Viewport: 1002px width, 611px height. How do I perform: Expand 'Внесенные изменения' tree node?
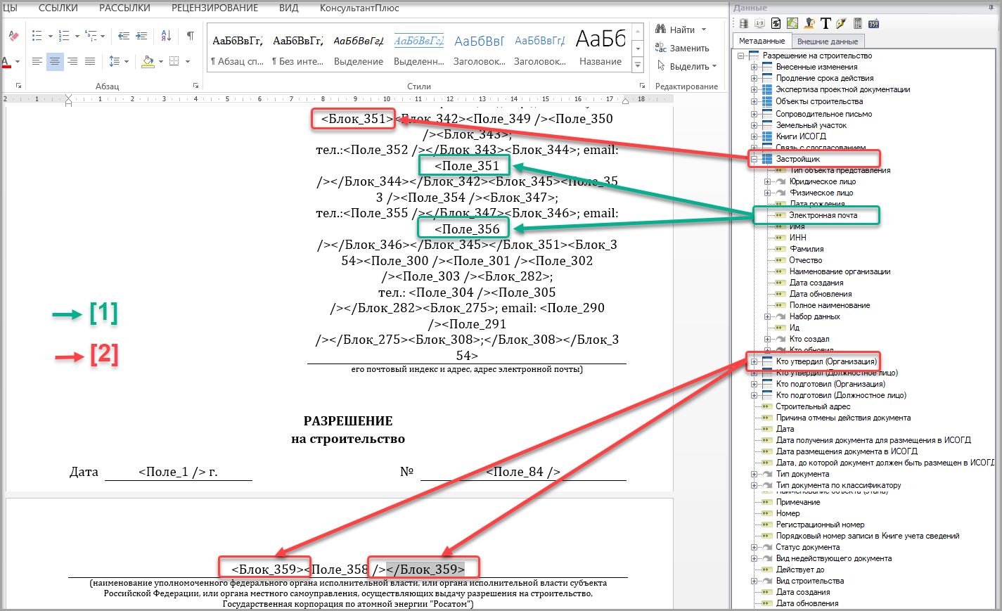[x=754, y=67]
